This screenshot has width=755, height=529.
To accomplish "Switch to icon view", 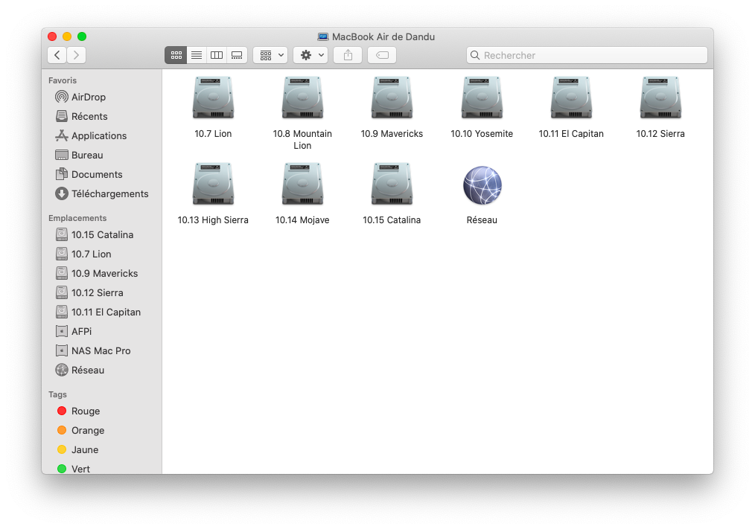I will (x=176, y=55).
